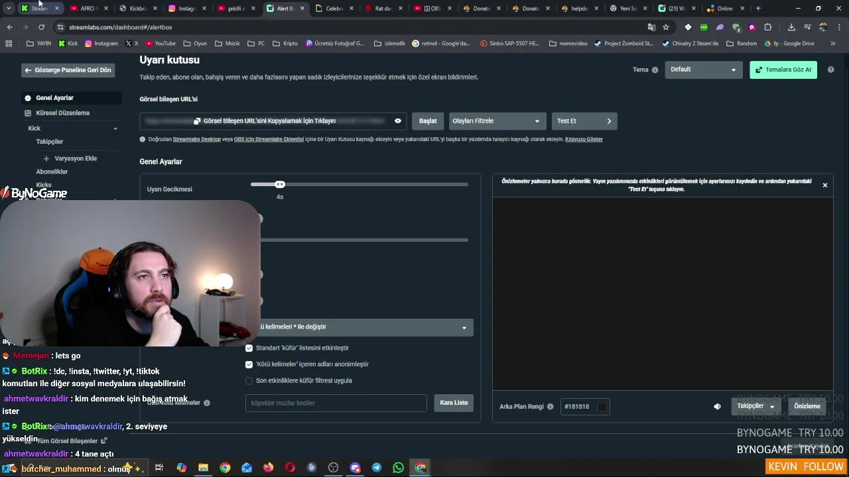This screenshot has height=477, width=849.
Task: Switch to the AFRO YouTube tab
Action: [88, 9]
